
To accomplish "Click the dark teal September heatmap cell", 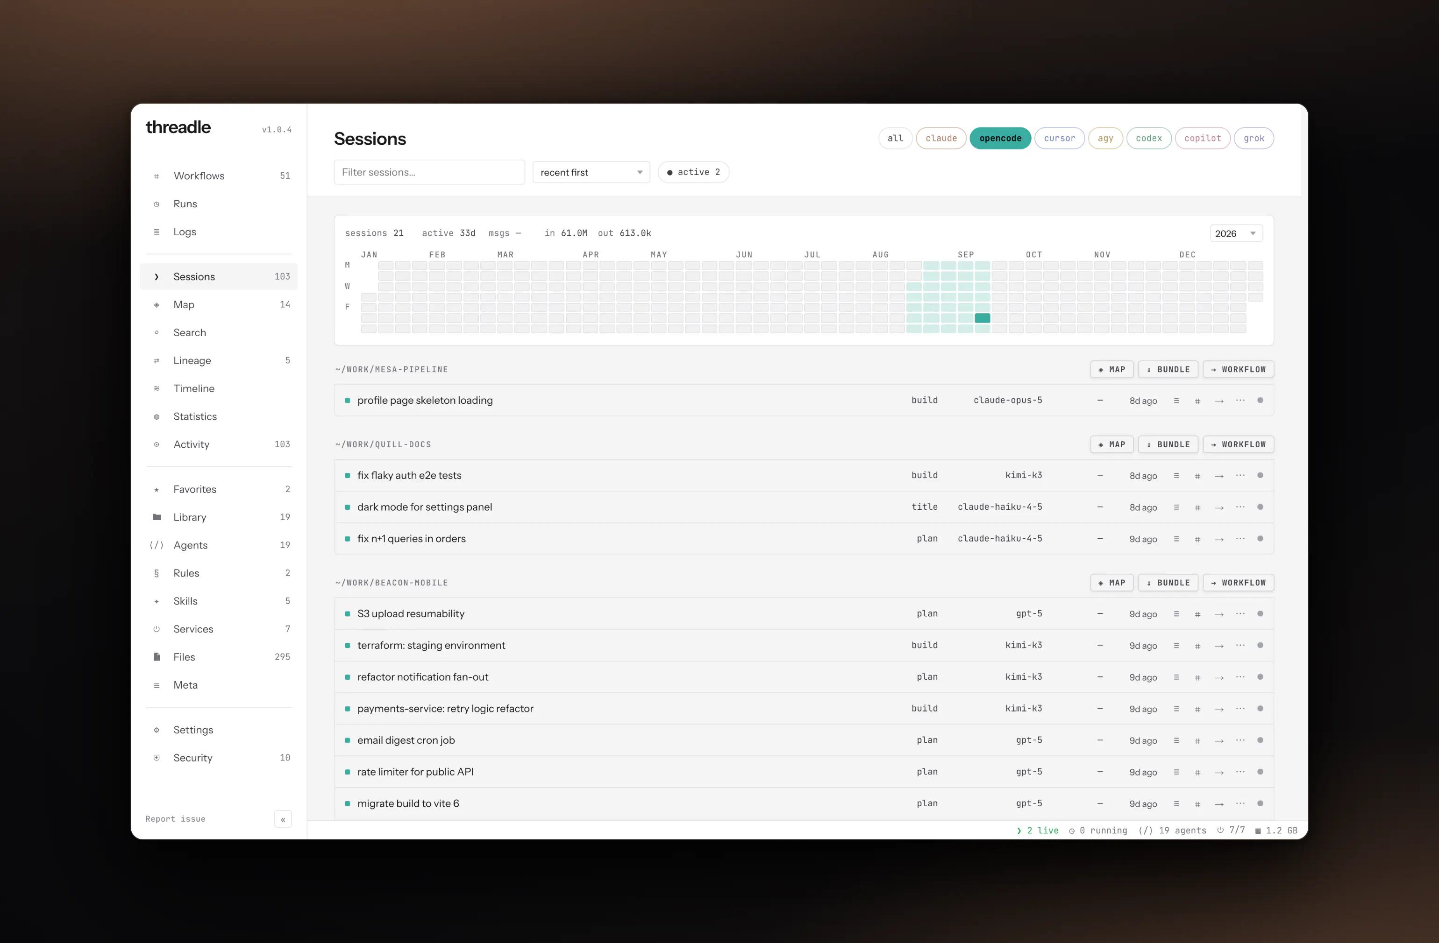I will point(983,318).
